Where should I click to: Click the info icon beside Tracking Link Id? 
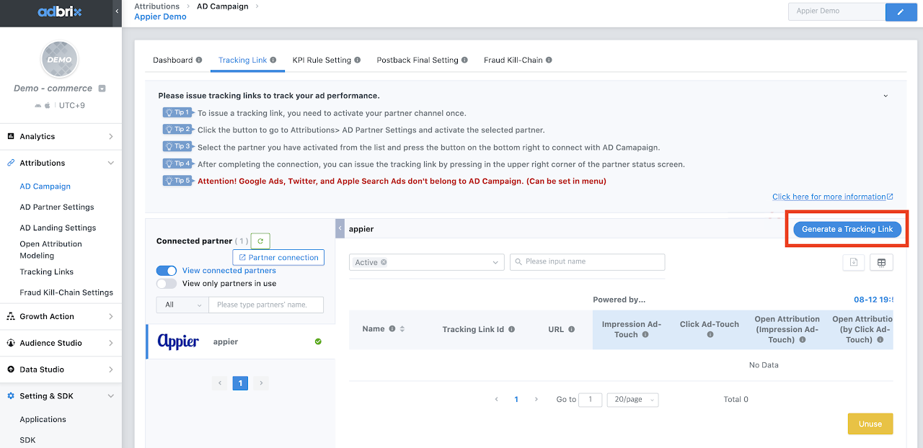click(511, 329)
